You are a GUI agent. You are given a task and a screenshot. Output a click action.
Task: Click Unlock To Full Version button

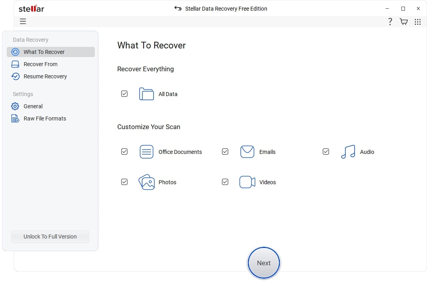[50, 237]
